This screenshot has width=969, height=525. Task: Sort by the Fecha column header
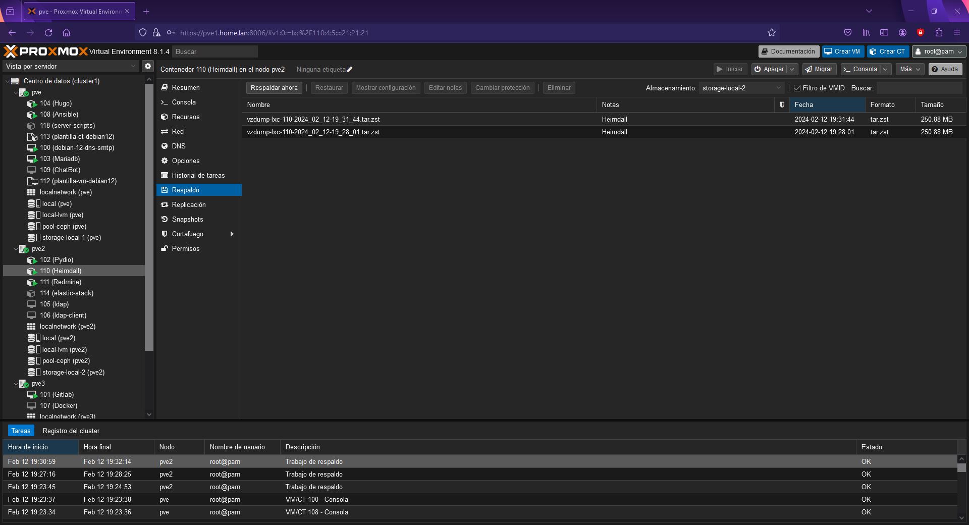pos(827,104)
